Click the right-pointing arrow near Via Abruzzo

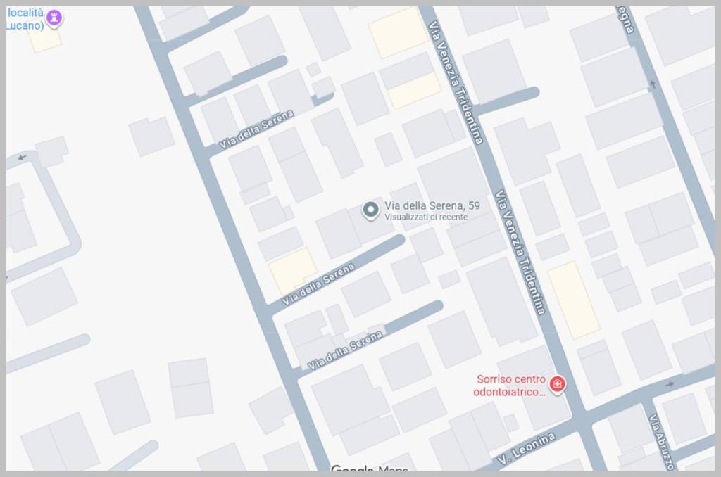tap(669, 383)
